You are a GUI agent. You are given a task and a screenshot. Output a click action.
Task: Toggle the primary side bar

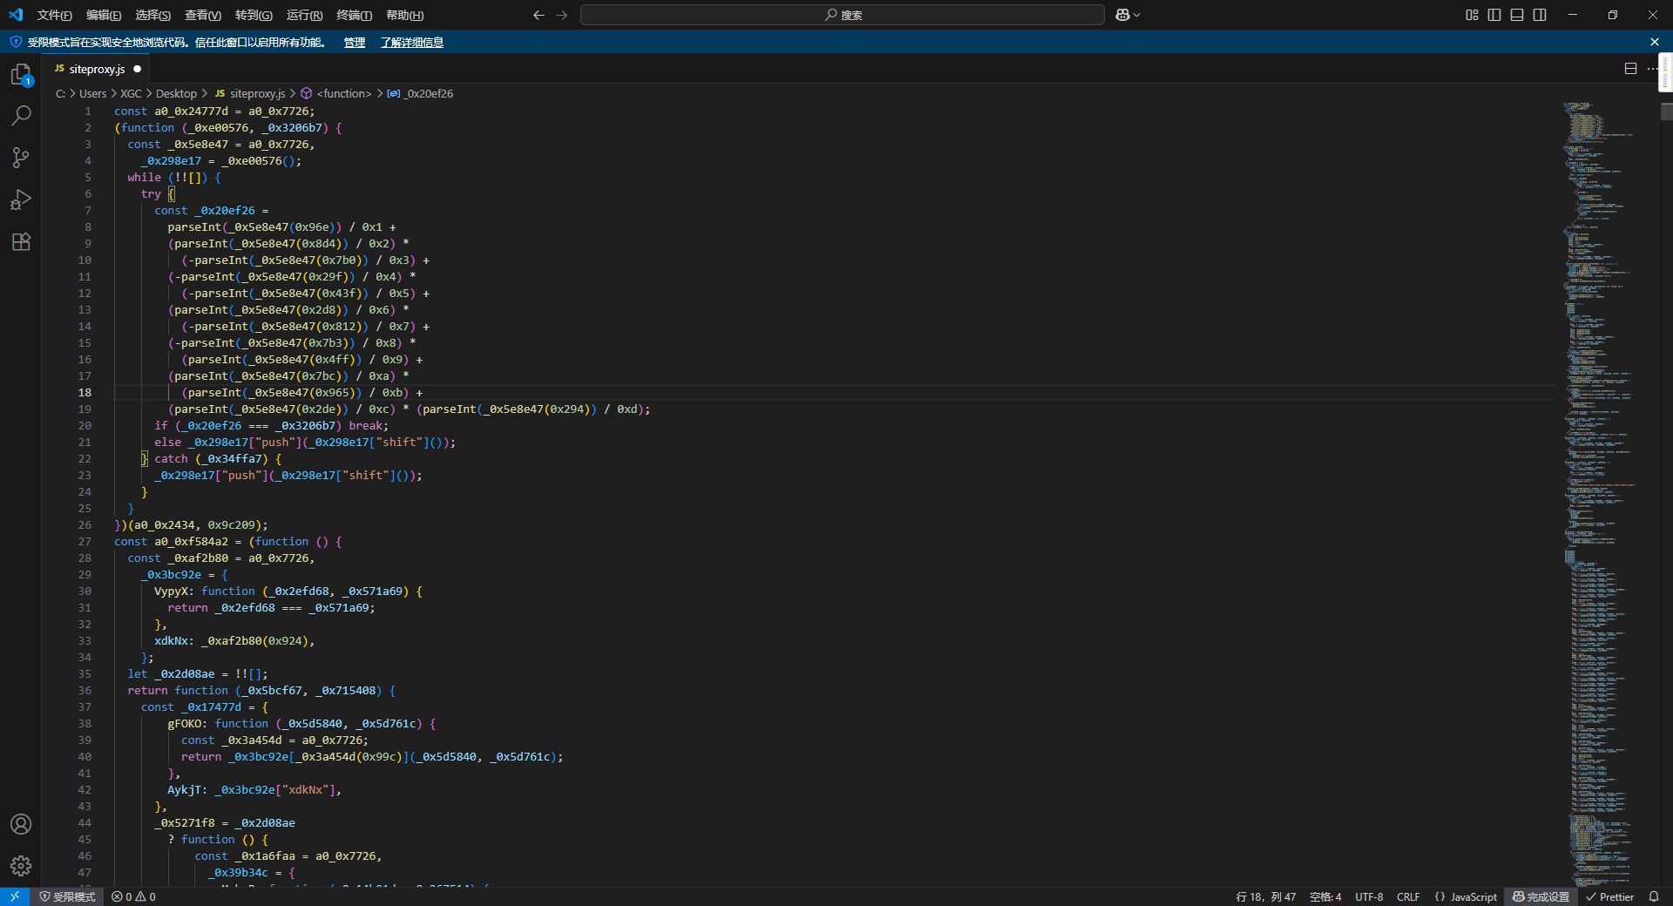click(1494, 15)
